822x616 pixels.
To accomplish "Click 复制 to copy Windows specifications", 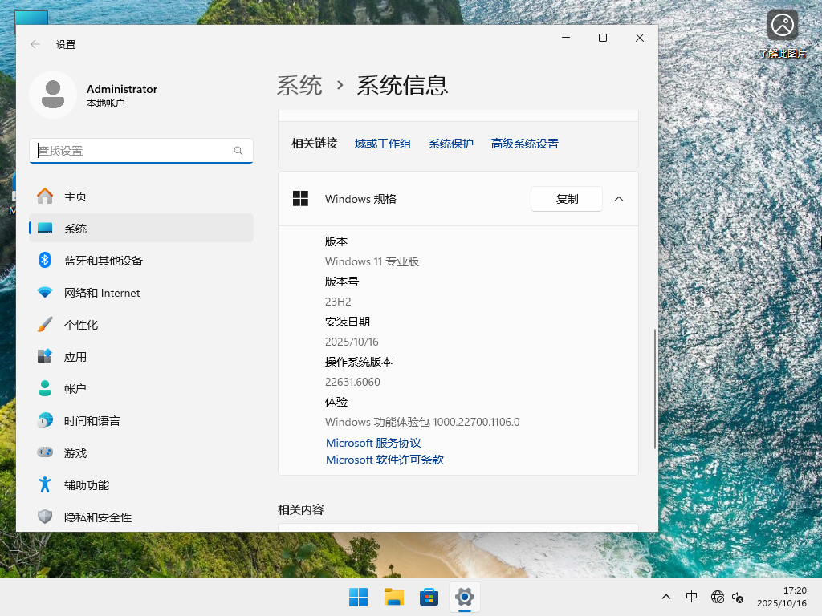I will click(x=566, y=199).
